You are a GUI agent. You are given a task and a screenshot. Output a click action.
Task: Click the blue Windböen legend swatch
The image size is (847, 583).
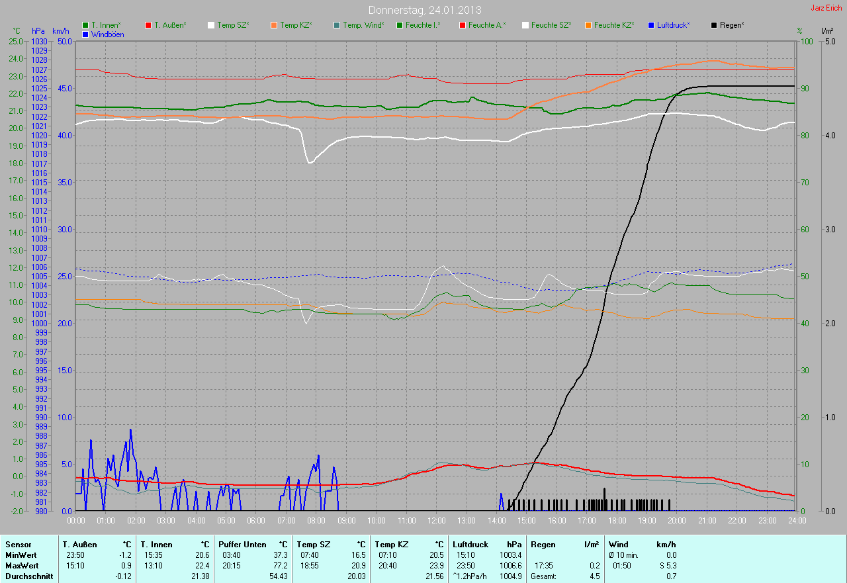click(85, 34)
